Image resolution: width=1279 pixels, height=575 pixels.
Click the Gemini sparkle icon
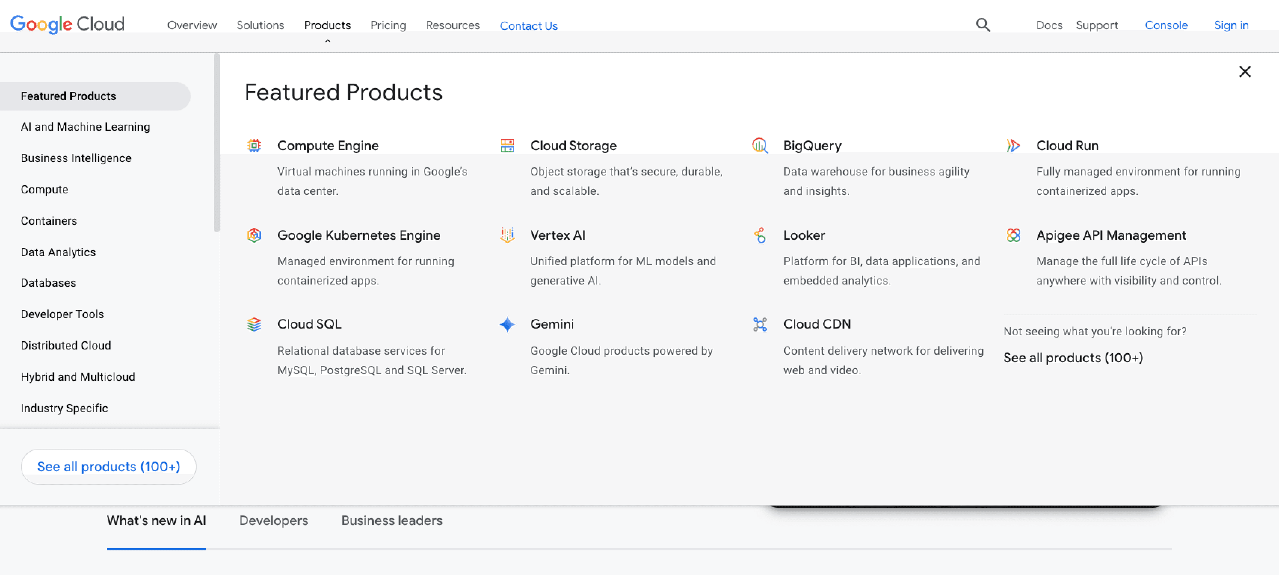pyautogui.click(x=507, y=324)
